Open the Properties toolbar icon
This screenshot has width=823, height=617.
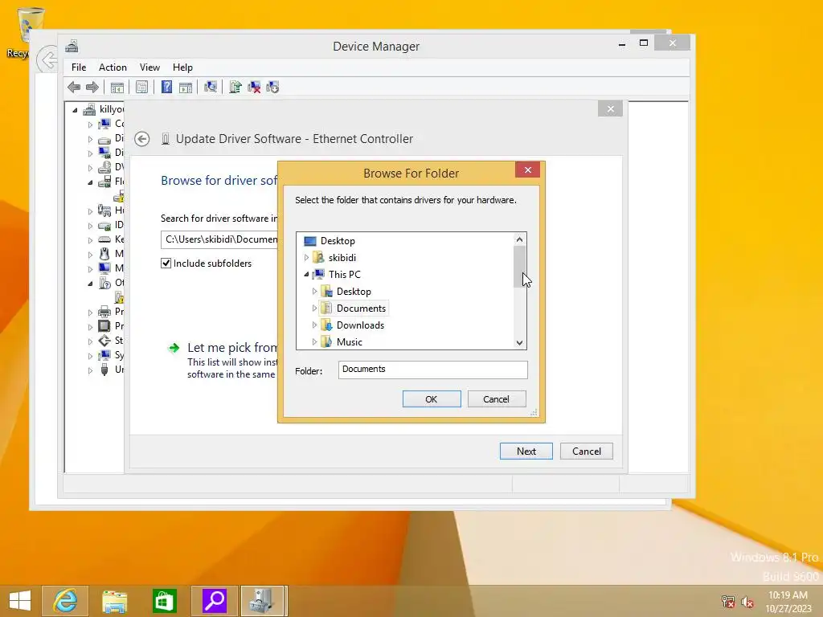pyautogui.click(x=141, y=87)
